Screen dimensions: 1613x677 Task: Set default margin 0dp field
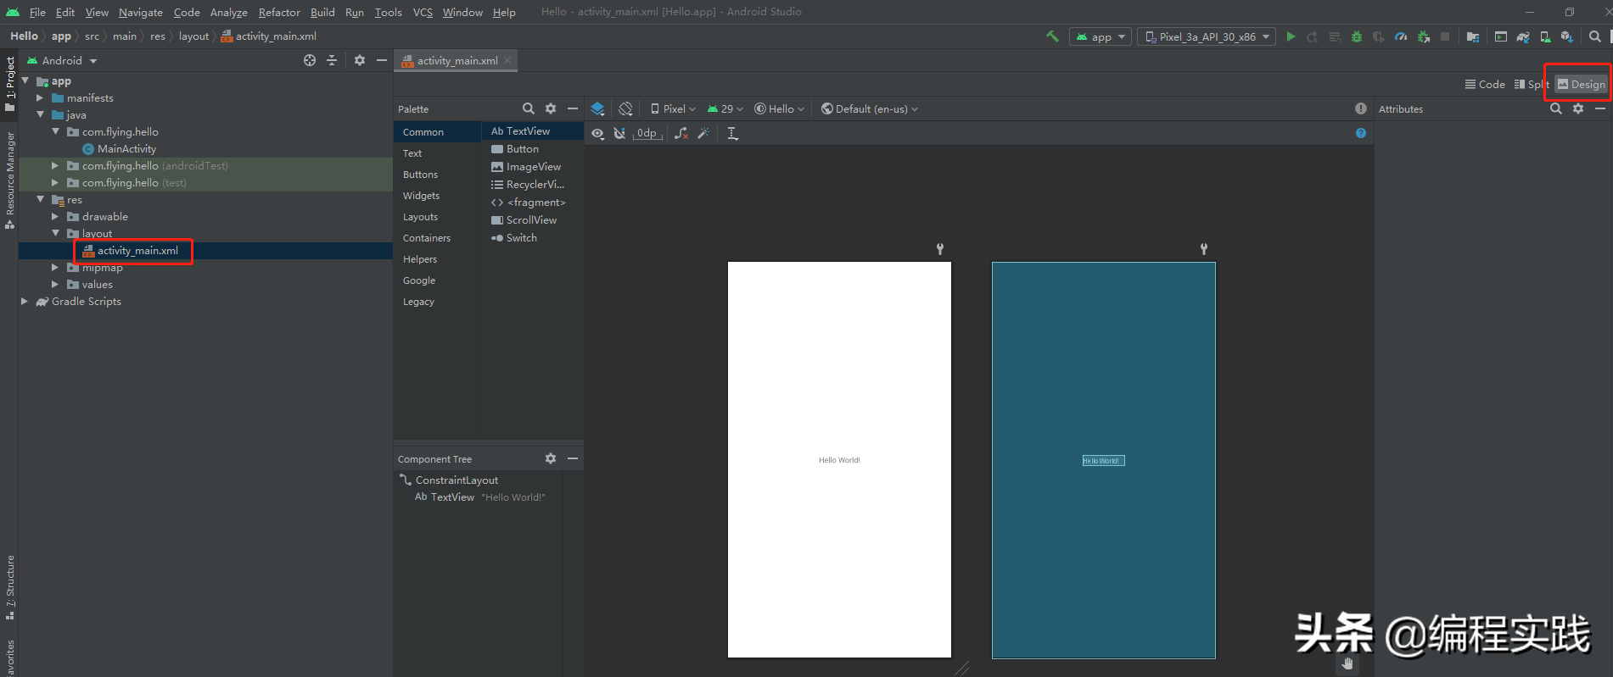tap(647, 133)
